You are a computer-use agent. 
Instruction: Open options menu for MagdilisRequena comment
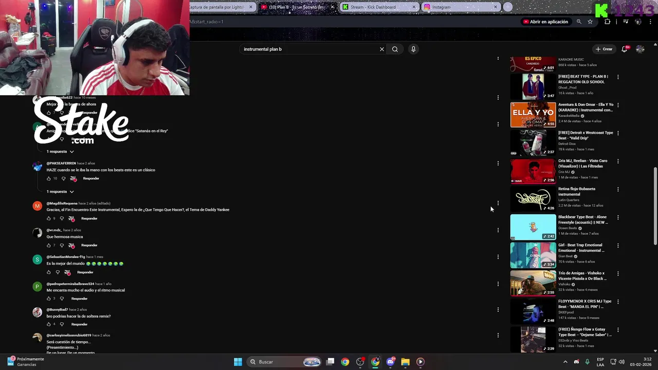pyautogui.click(x=498, y=203)
